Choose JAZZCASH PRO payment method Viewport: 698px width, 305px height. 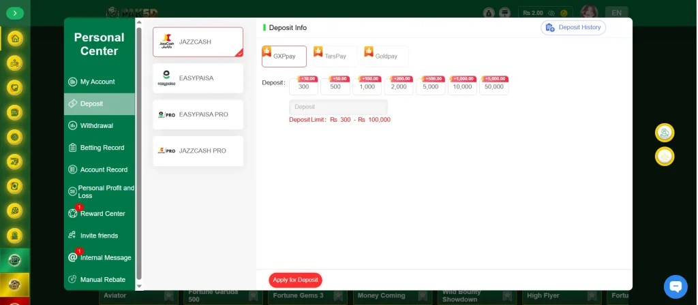198,151
